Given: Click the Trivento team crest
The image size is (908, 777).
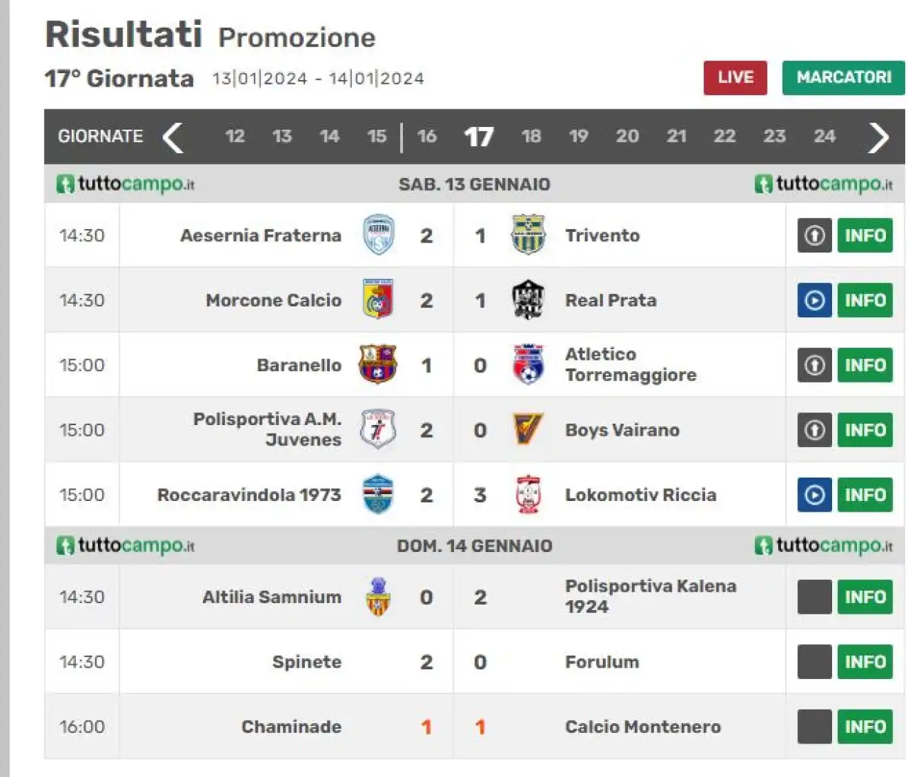Looking at the screenshot, I should click(x=528, y=235).
